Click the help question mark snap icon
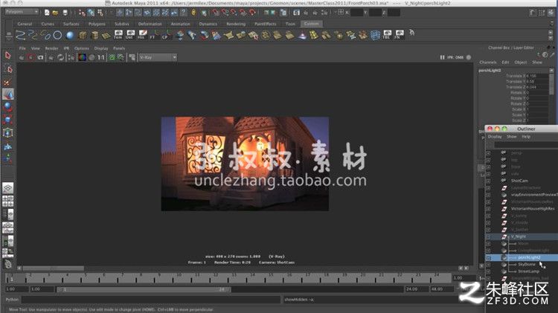Viewport: 558px width, 313px height. [183, 13]
